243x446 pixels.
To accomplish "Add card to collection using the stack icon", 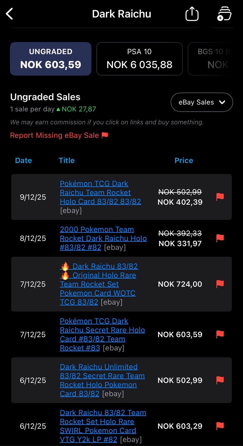I will pyautogui.click(x=224, y=14).
